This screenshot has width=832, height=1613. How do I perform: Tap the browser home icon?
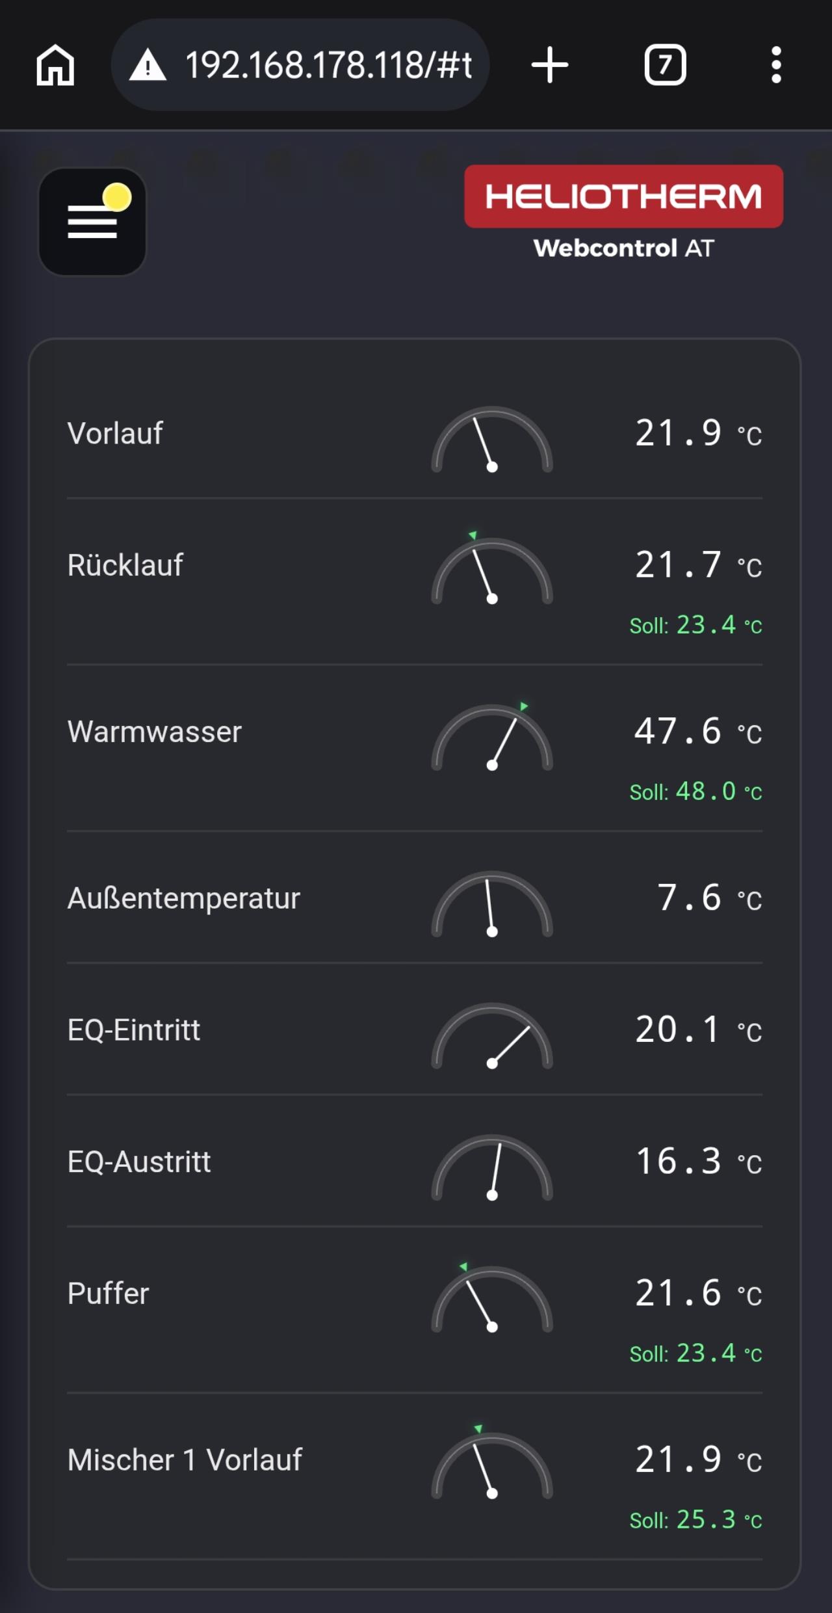pyautogui.click(x=55, y=65)
